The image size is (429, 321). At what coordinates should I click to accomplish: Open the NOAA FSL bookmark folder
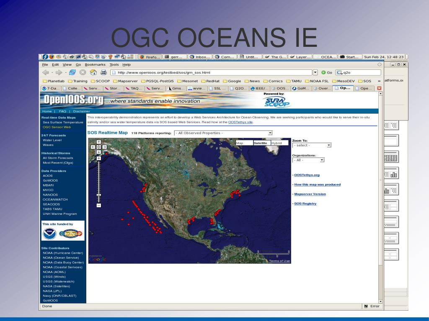click(x=317, y=81)
